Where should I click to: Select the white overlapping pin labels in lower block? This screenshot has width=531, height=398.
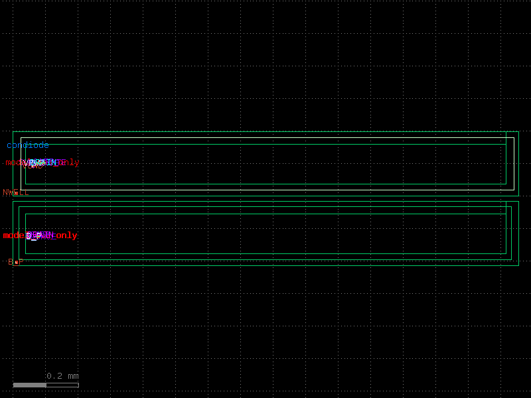click(33, 235)
